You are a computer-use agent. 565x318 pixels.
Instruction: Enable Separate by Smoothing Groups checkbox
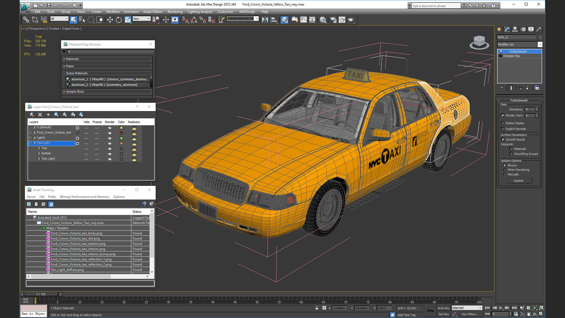coord(511,154)
